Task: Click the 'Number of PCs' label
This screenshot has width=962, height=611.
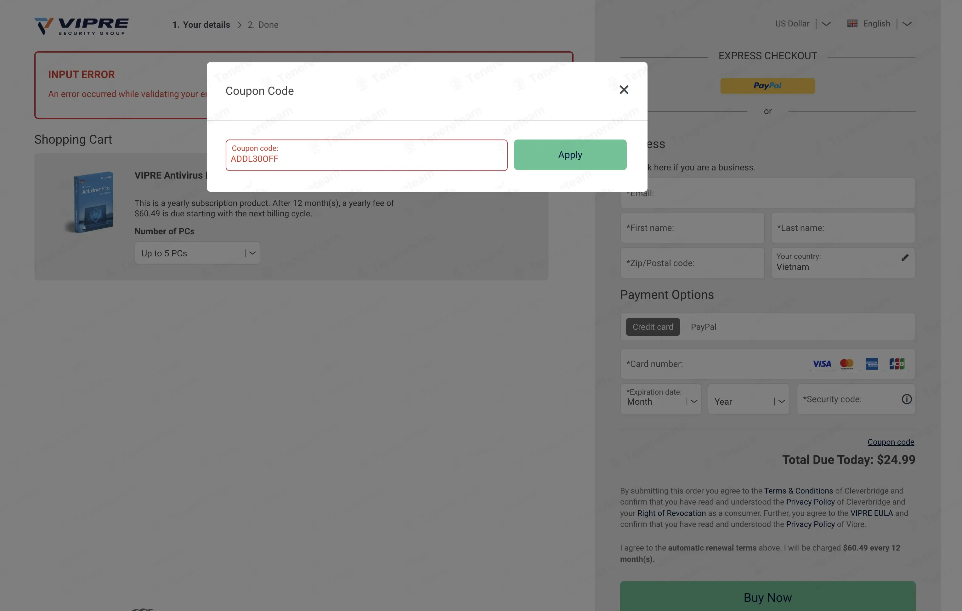Action: [164, 231]
